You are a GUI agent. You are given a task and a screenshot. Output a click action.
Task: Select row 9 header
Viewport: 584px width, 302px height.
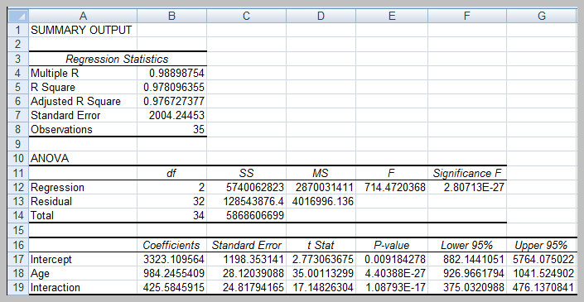coord(18,144)
